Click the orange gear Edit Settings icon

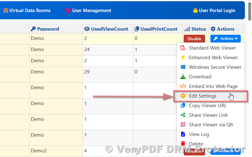(x=183, y=96)
